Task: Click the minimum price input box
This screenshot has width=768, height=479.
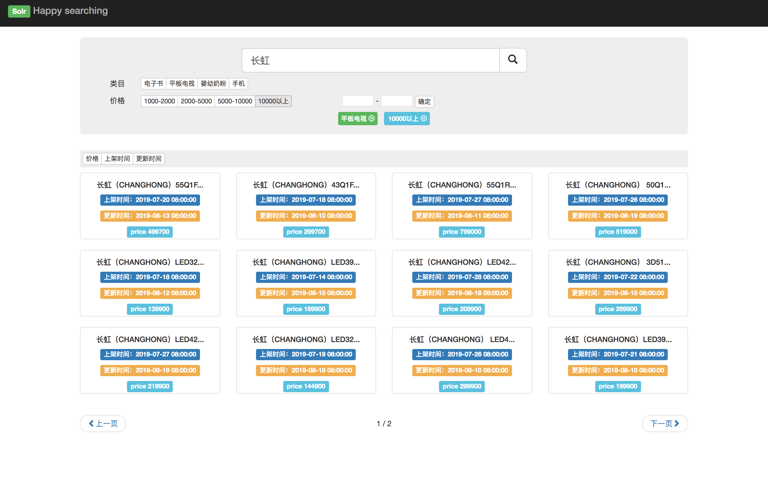Action: coord(357,101)
